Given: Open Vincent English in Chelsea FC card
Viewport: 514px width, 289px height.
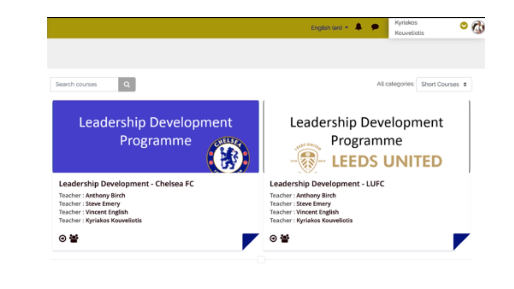Looking at the screenshot, I should (107, 212).
